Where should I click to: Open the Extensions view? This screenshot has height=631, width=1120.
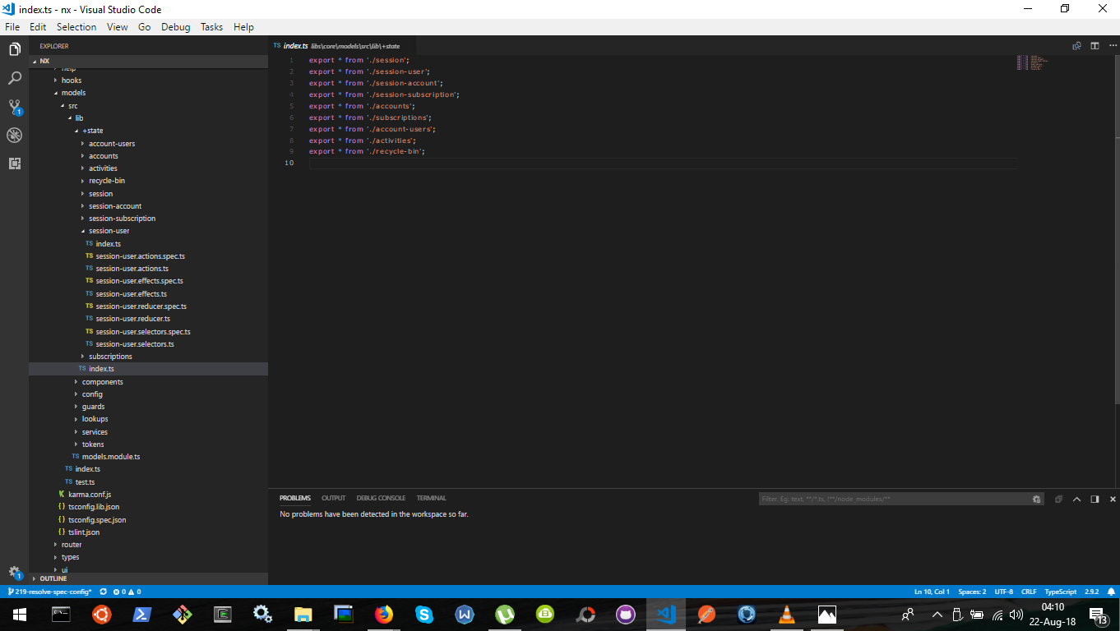[x=14, y=164]
